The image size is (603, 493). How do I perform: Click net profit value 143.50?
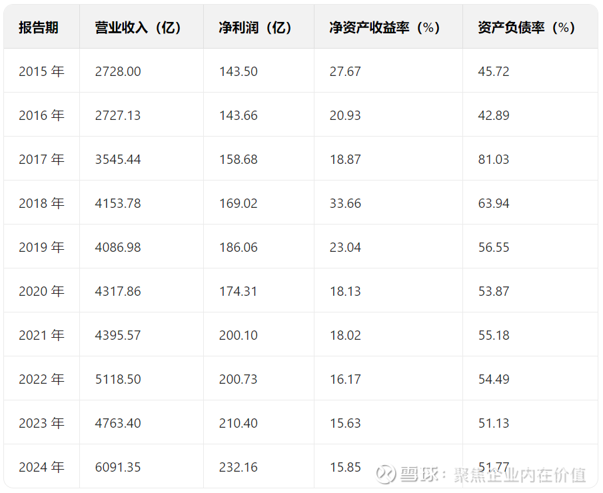pyautogui.click(x=239, y=71)
